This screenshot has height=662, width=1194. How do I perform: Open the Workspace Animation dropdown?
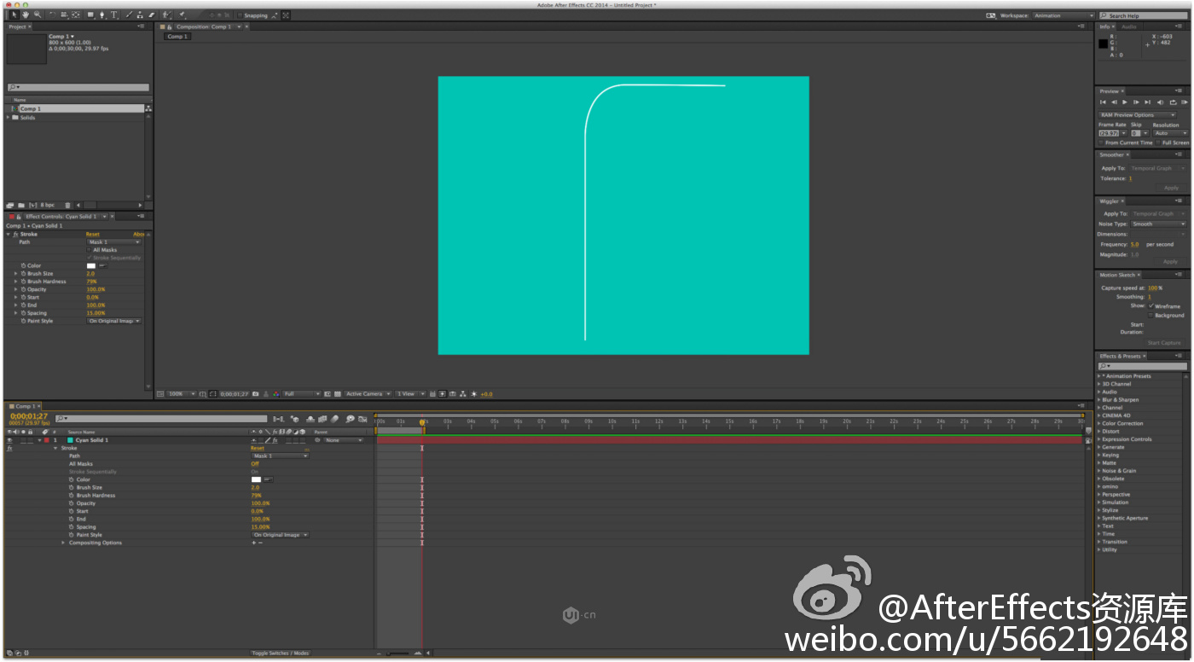1064,15
